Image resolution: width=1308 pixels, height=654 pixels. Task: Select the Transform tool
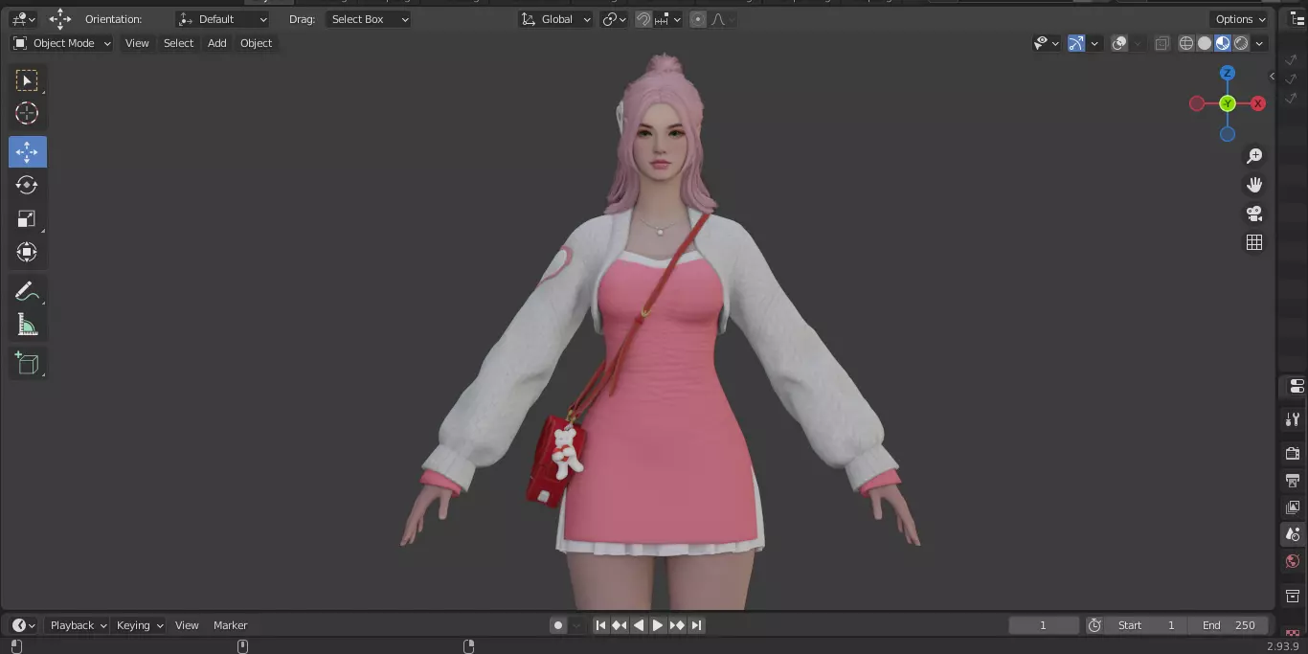point(27,252)
